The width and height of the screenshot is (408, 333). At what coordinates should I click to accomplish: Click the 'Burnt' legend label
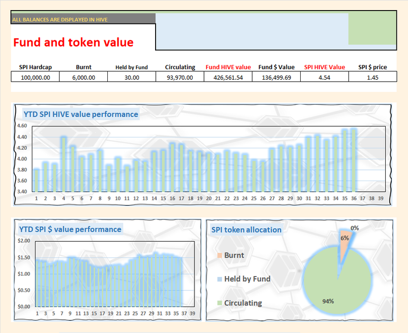(234, 255)
